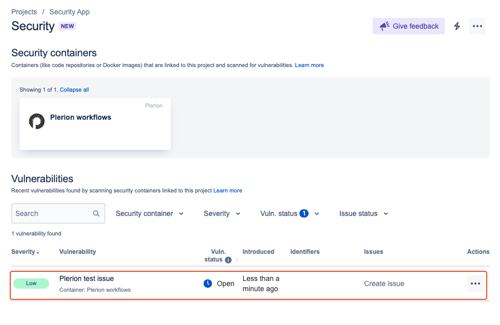Click the Vulnerability column header
The image size is (500, 325).
pos(77,252)
